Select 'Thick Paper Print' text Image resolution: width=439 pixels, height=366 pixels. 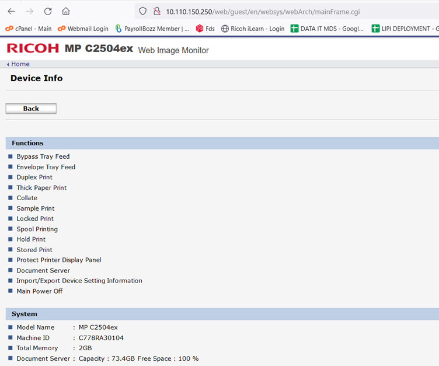(x=41, y=187)
